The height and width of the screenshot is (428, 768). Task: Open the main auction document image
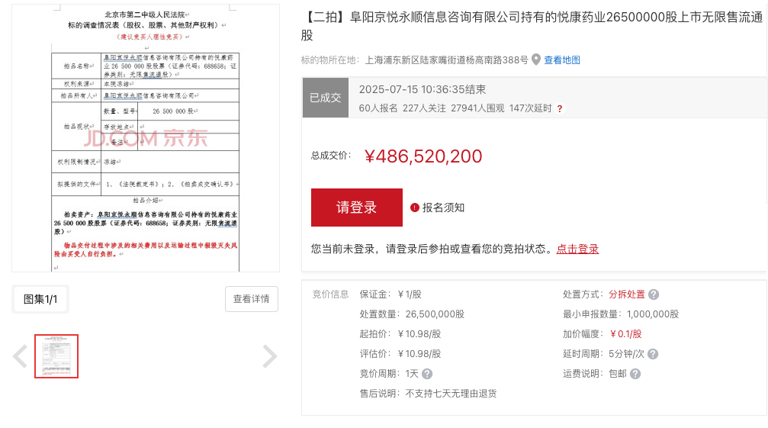coord(146,138)
